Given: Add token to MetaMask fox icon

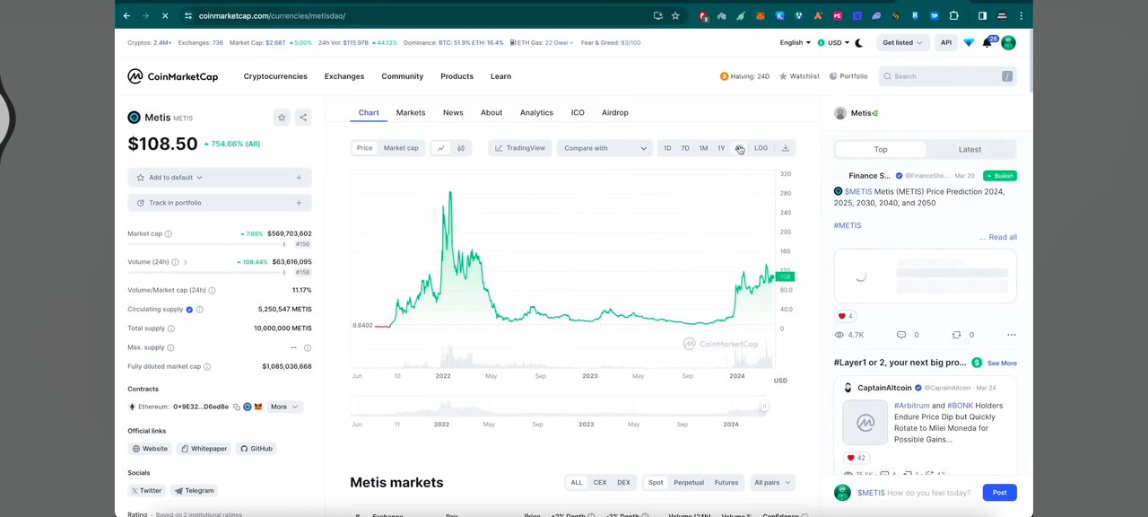Looking at the screenshot, I should pos(258,407).
